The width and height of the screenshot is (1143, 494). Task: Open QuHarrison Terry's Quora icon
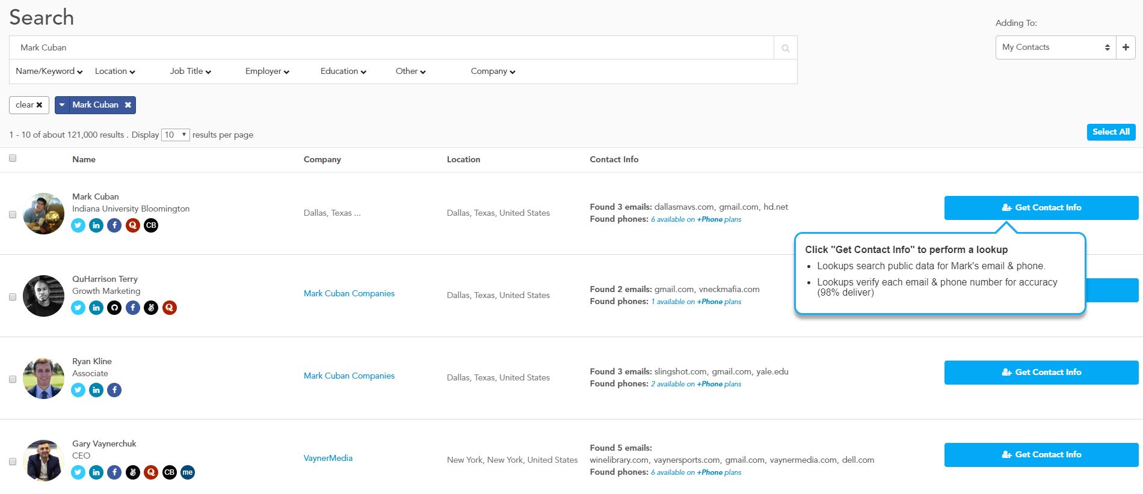pyautogui.click(x=170, y=308)
